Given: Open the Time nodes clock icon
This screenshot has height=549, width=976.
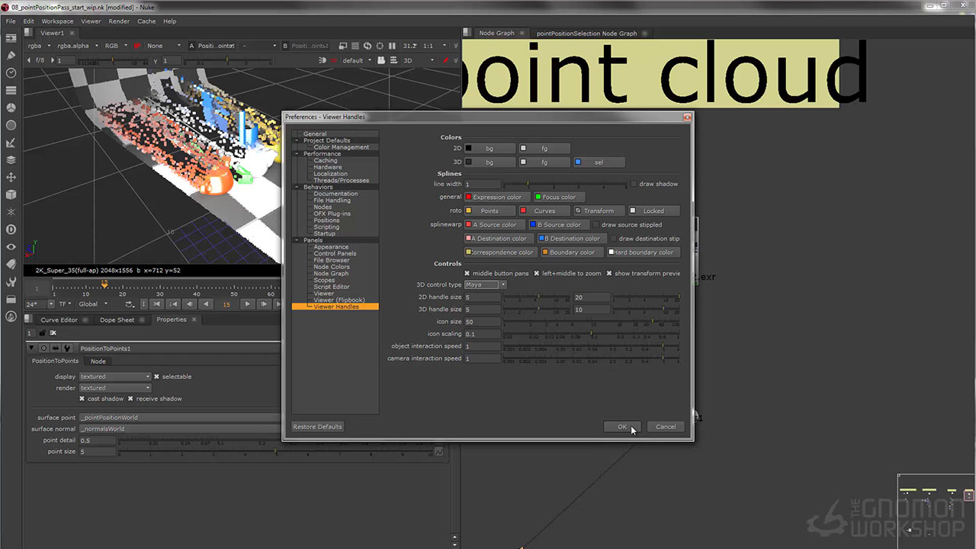Looking at the screenshot, I should pos(11,73).
